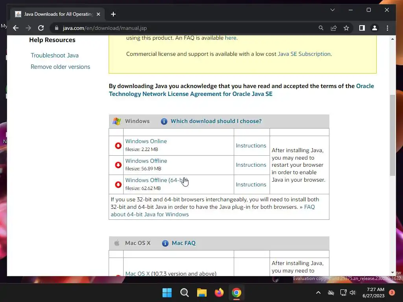Click the 'filesize: 2.22 MB' text
Viewport: 403px width, 302px height.
point(142,149)
